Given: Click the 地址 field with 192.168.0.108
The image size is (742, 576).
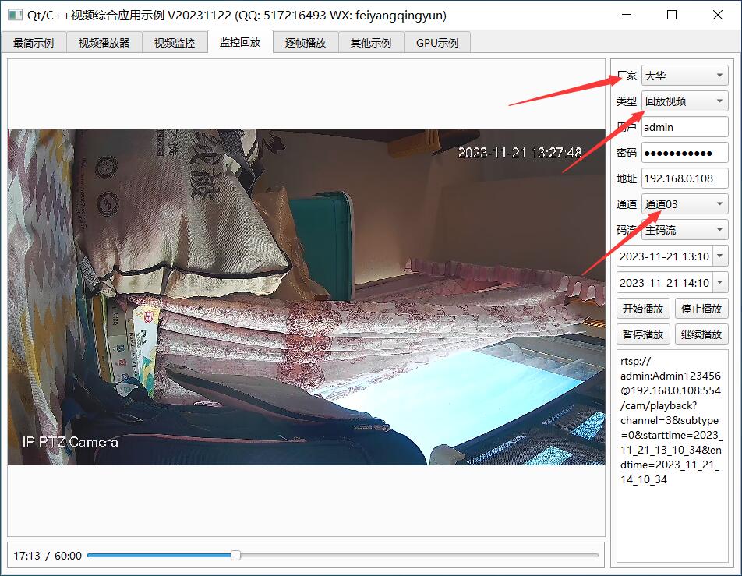Looking at the screenshot, I should click(684, 178).
